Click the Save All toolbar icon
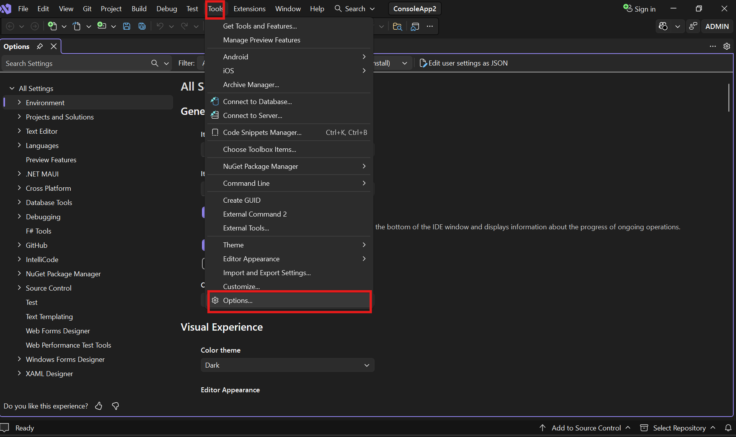Screen dimensions: 736x437 click(x=142, y=26)
